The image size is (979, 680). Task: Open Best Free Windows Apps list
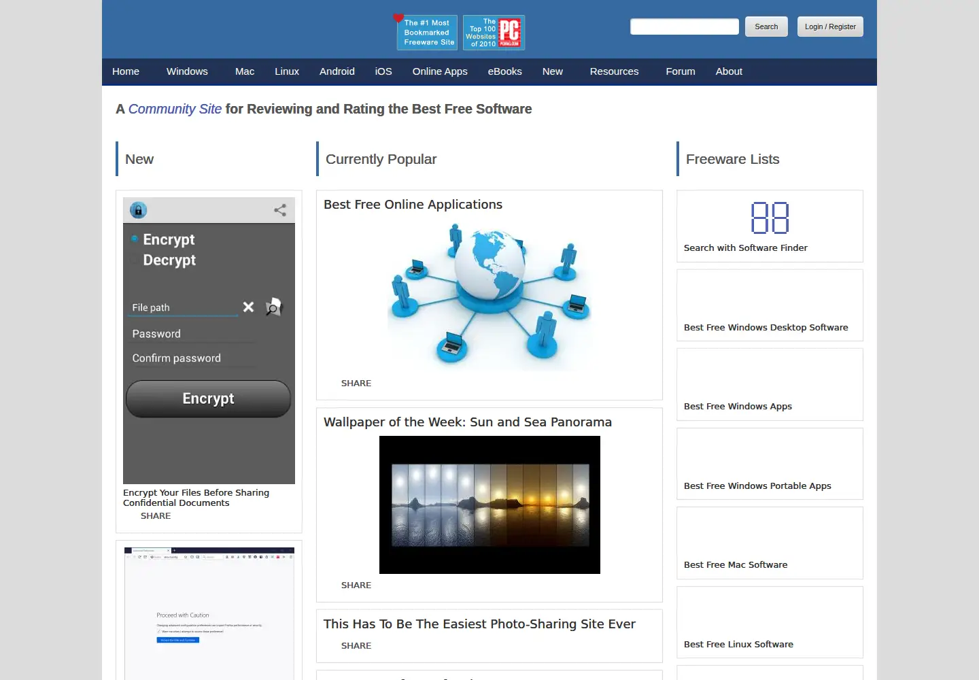point(738,407)
